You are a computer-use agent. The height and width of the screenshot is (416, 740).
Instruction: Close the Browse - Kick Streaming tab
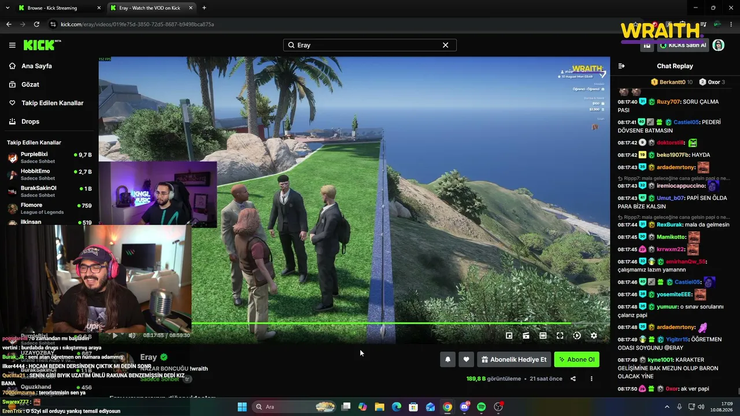click(x=98, y=8)
